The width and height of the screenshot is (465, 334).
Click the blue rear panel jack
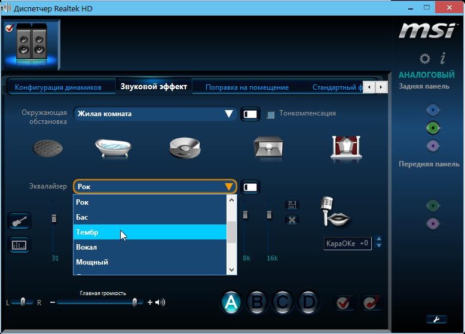[433, 110]
